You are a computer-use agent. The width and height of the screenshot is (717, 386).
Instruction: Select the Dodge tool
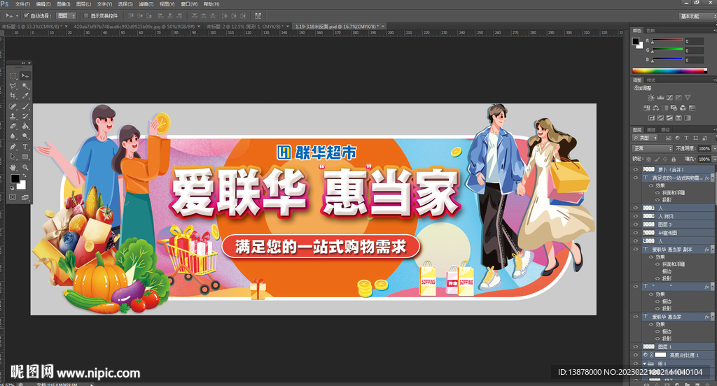click(25, 136)
